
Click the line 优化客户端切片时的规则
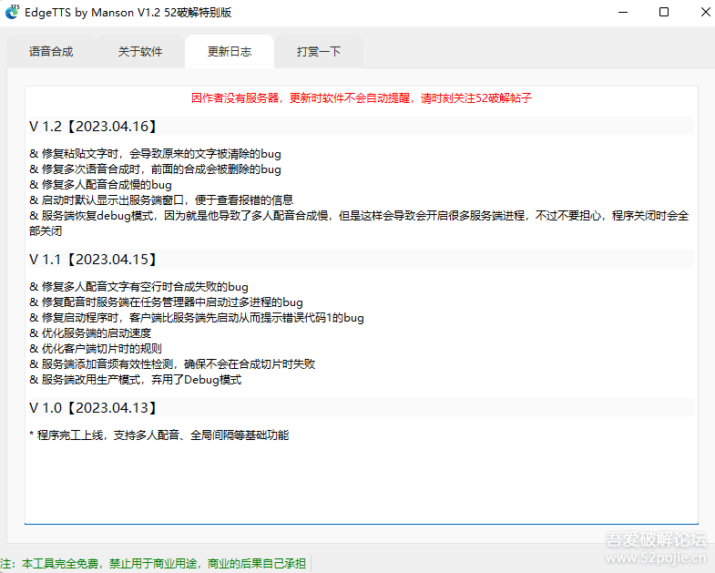click(96, 349)
